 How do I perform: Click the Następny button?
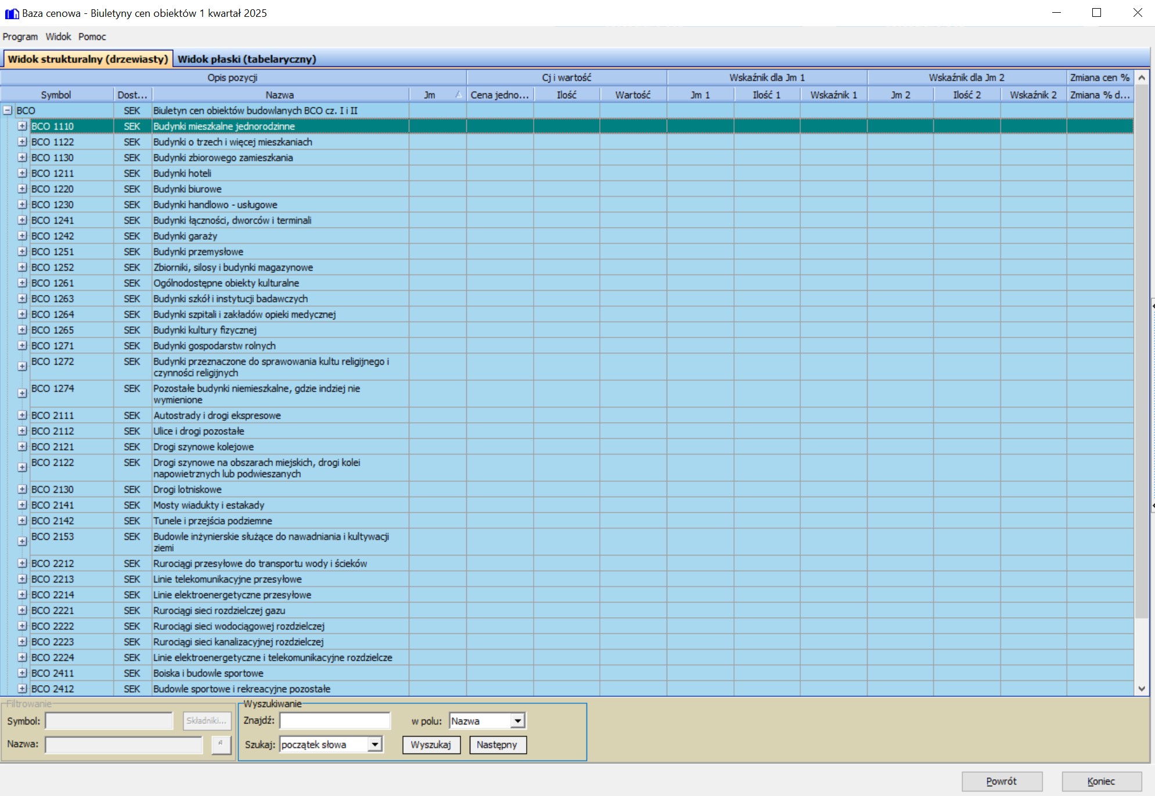pos(497,745)
